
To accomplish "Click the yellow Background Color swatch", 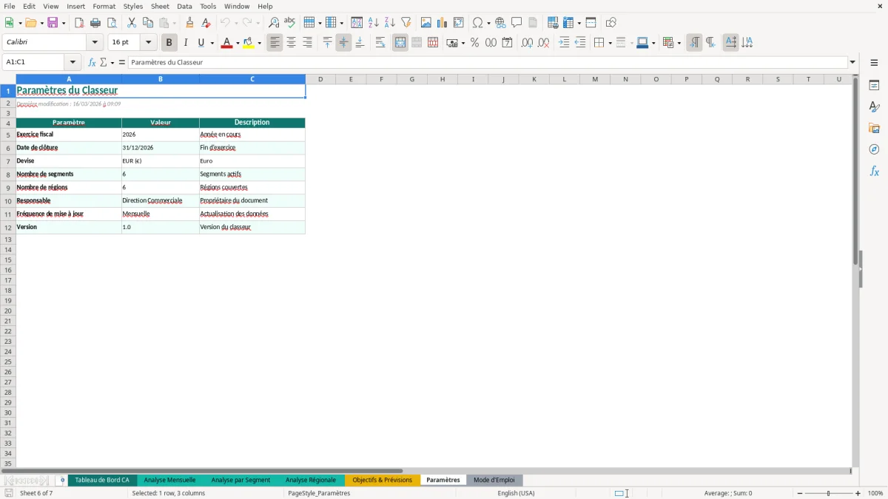I will pyautogui.click(x=249, y=43).
